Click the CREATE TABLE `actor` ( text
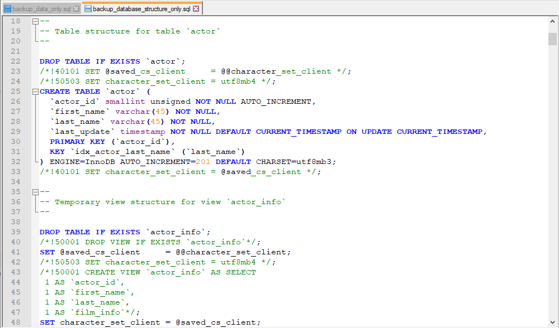This screenshot has height=328, width=559. coord(95,91)
